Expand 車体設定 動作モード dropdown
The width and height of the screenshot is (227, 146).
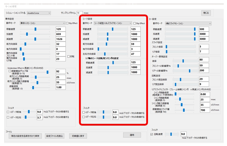pos(42,23)
